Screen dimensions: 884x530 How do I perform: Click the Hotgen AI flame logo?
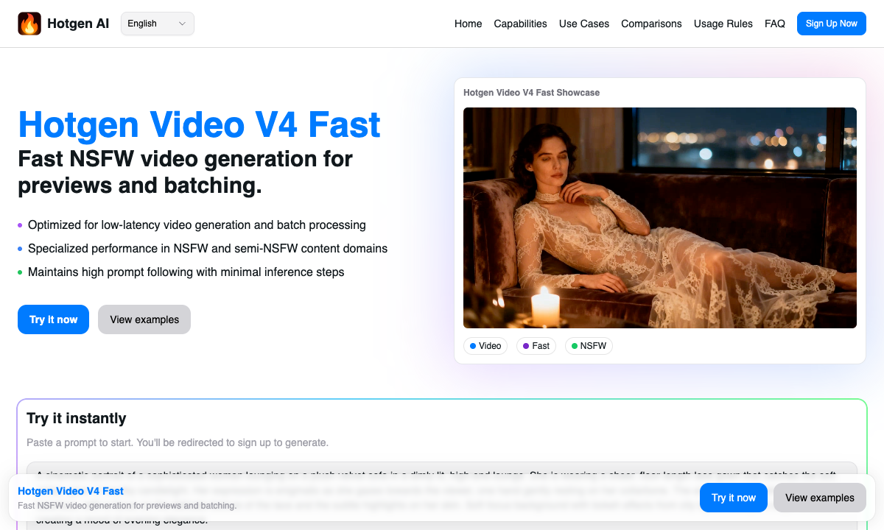(29, 23)
